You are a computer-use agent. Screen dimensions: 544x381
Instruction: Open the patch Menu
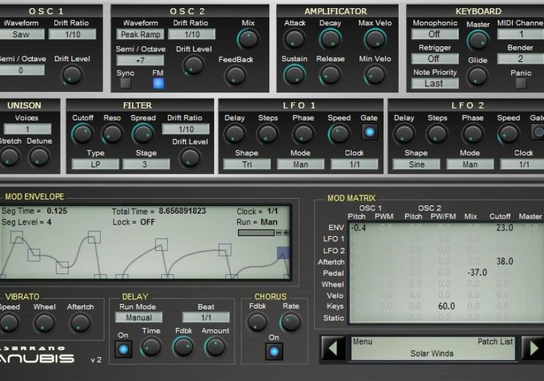(362, 342)
